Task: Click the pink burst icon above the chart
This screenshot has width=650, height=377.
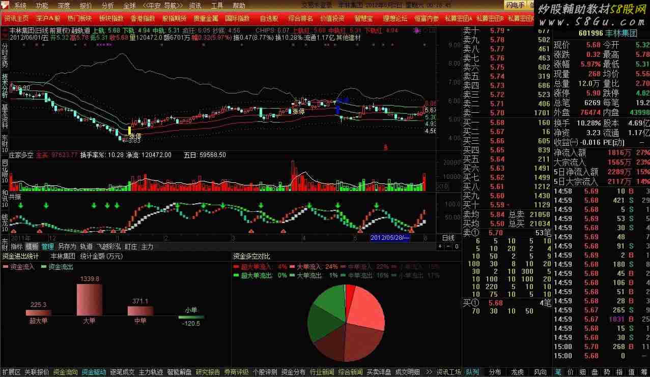Action: click(x=418, y=30)
